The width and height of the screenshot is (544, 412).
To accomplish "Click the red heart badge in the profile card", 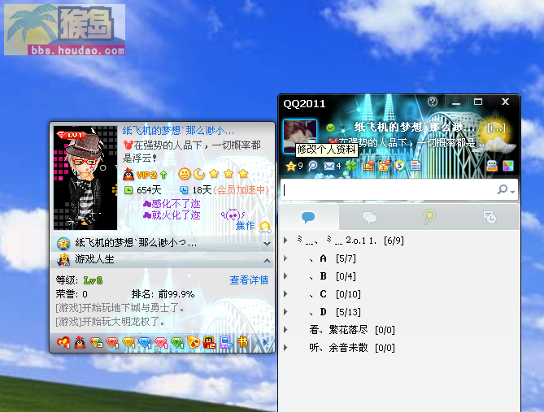I will coord(63,343).
